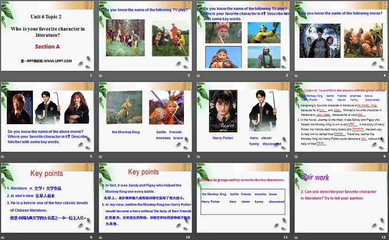389x240 pixels.
Task: Click slide number 5 label
Action: pos(91,156)
